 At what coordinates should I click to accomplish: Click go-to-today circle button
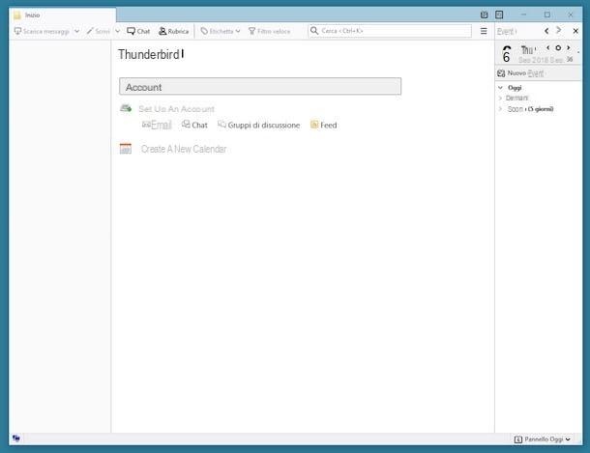coord(558,47)
